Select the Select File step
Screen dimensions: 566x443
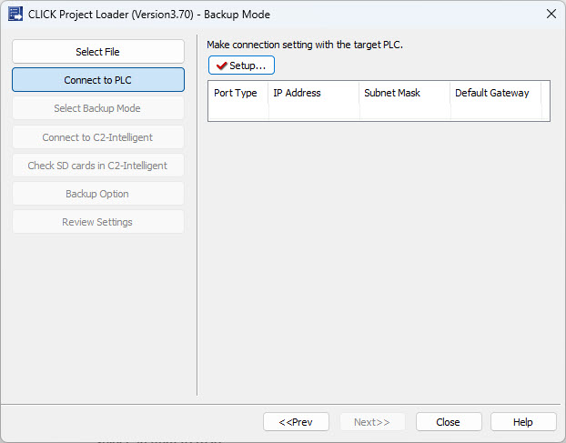pos(98,52)
